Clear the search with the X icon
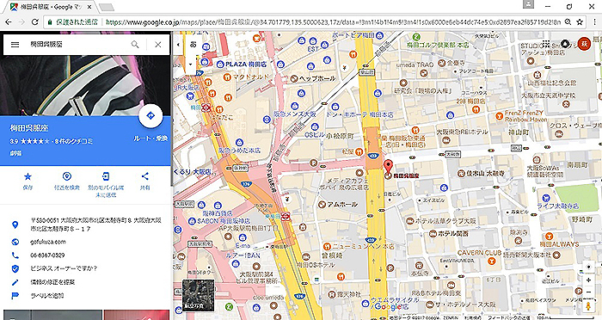Image resolution: width=602 pixels, height=320 pixels. 157,45
